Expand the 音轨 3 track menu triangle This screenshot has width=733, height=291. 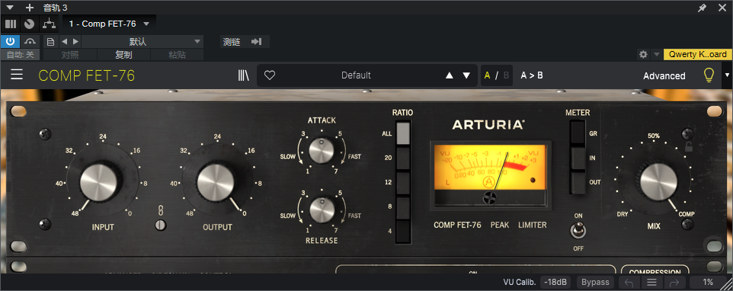coord(11,8)
